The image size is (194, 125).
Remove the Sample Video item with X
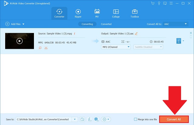pos(191,33)
